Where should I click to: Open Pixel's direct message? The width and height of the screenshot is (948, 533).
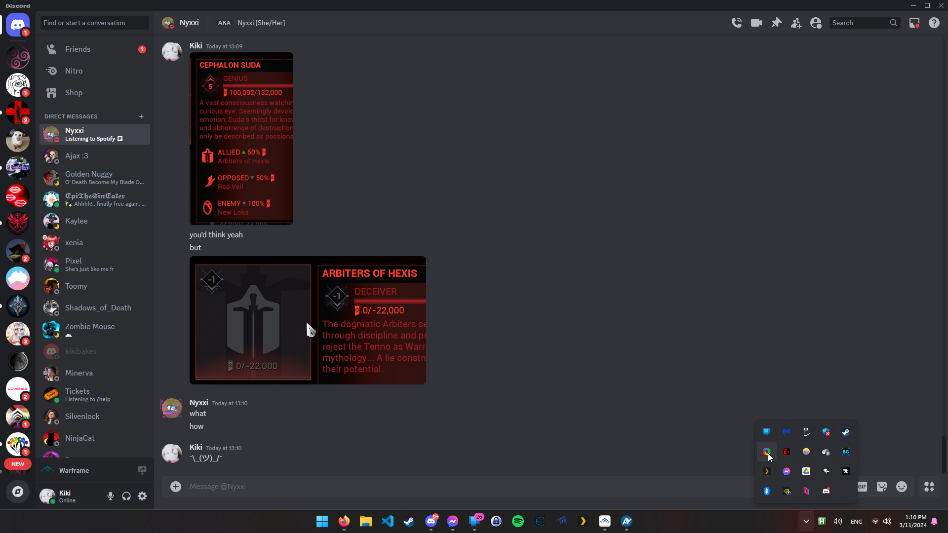(95, 265)
